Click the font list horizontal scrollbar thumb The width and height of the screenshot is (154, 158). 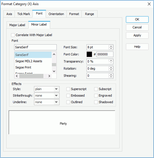[31, 76]
